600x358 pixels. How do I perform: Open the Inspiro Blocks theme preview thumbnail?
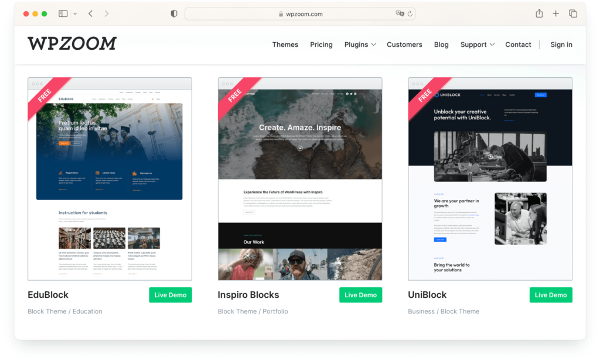pyautogui.click(x=300, y=179)
